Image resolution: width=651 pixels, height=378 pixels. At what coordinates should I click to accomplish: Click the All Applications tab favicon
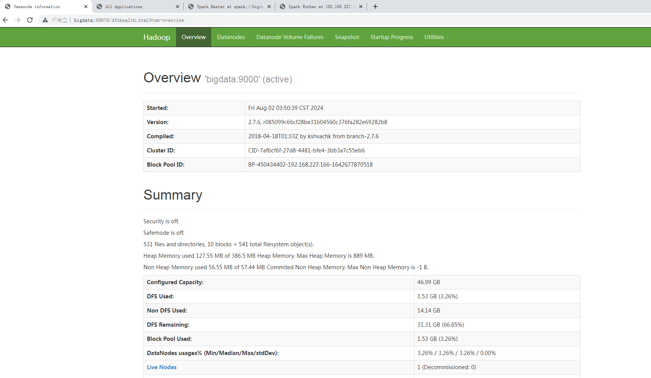99,7
